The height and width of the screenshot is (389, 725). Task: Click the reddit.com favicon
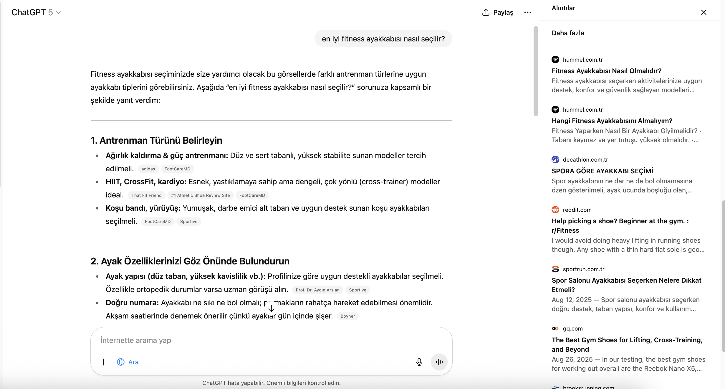[555, 210]
